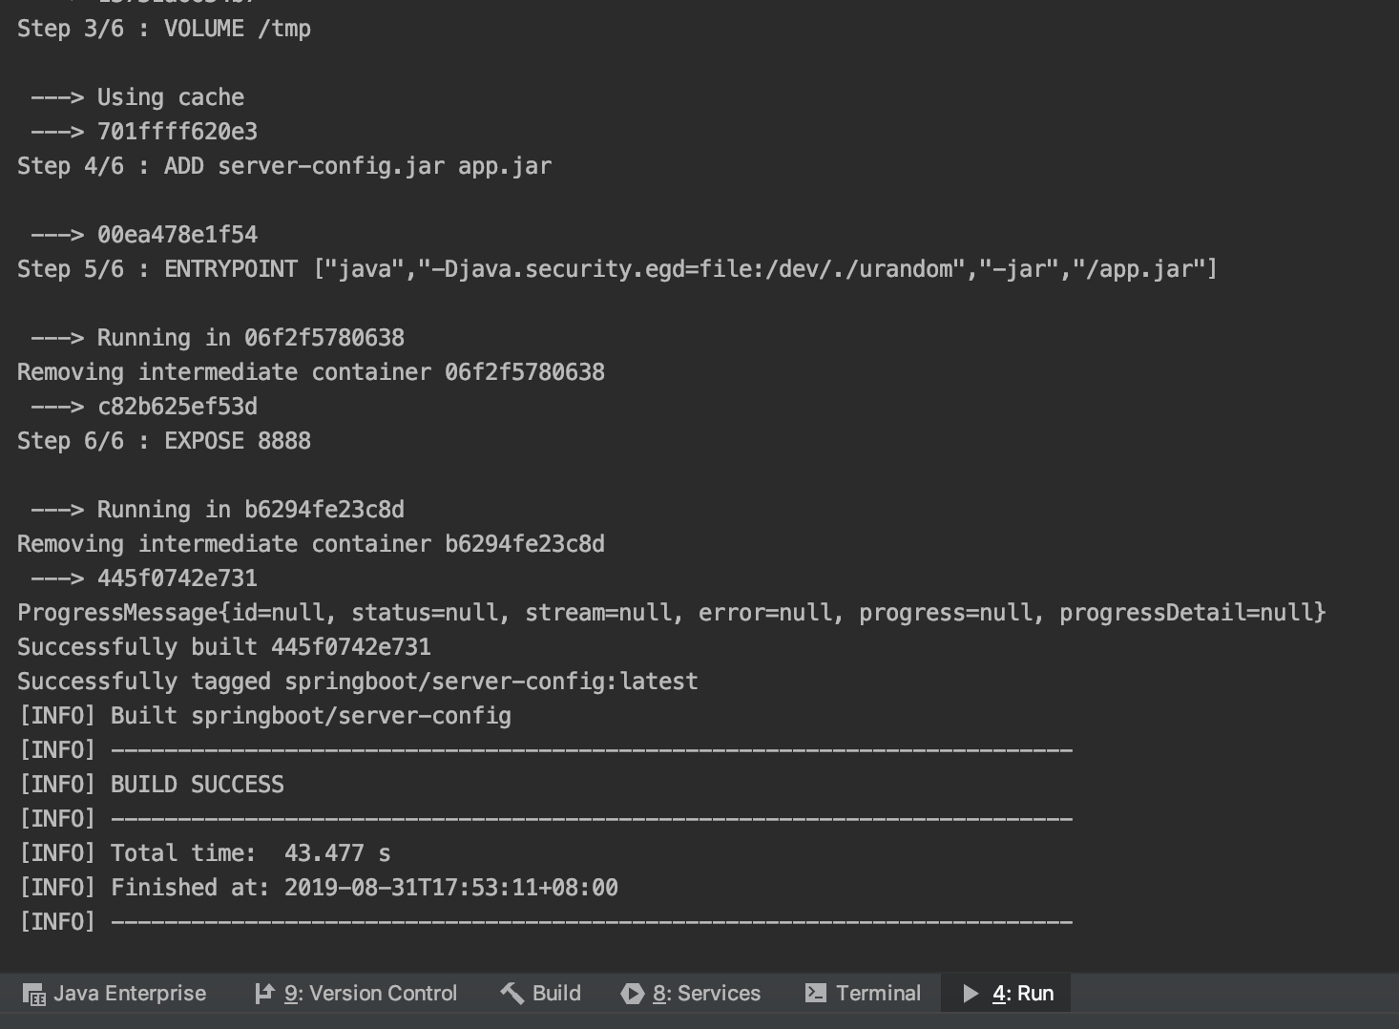Click the ENTRYPOINT step output line
The image size is (1399, 1029).
[x=616, y=268]
